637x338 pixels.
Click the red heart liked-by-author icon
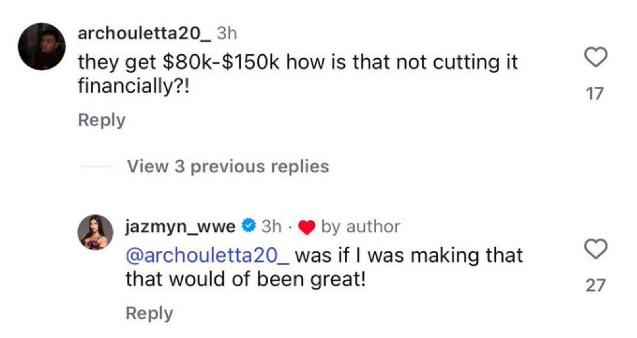[x=307, y=227]
